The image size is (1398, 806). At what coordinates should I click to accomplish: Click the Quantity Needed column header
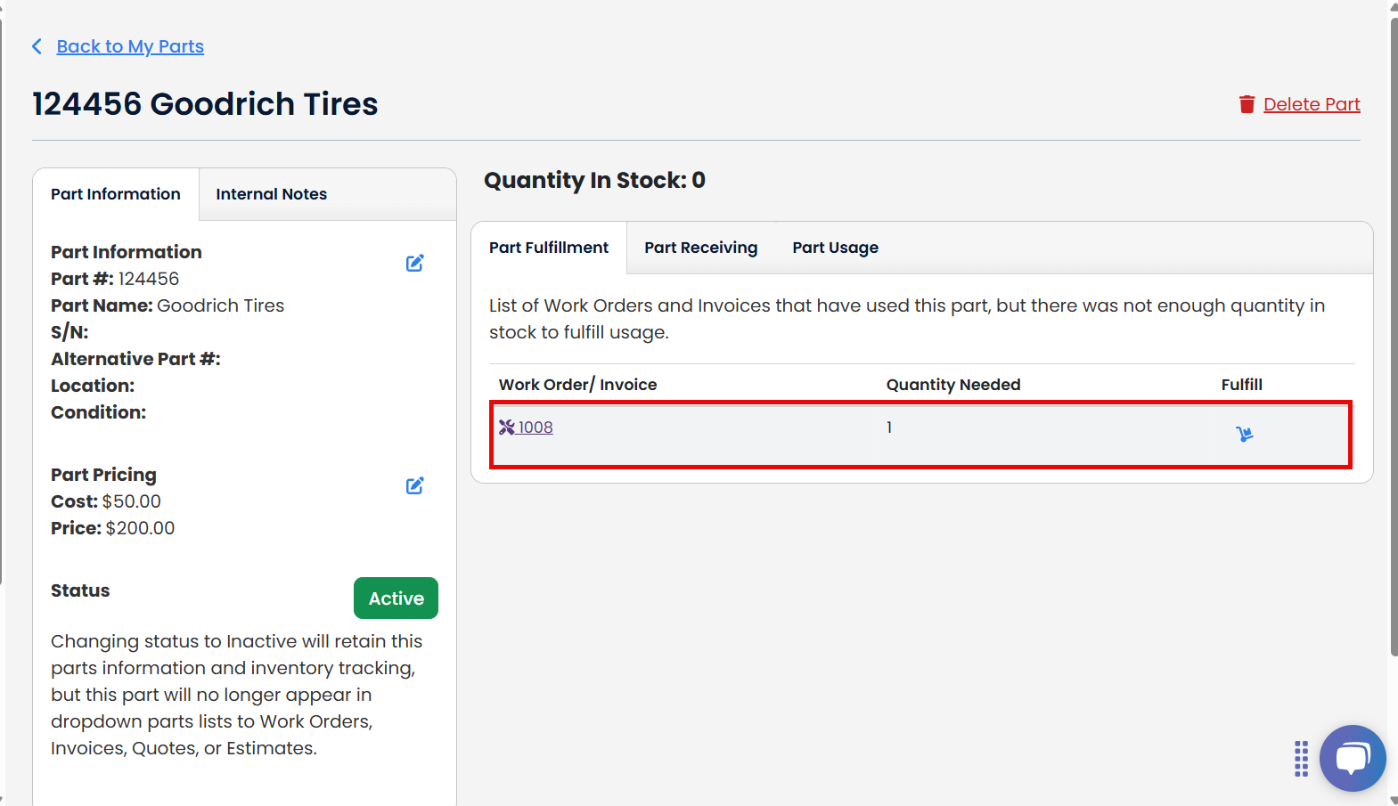point(952,385)
